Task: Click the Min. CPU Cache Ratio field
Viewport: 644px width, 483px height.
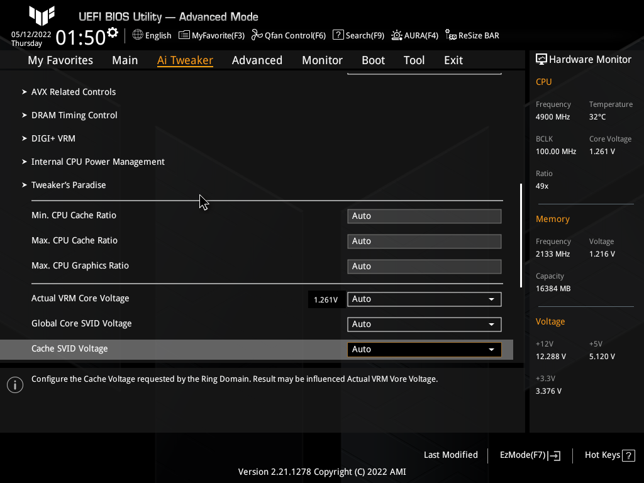Action: [x=425, y=216]
